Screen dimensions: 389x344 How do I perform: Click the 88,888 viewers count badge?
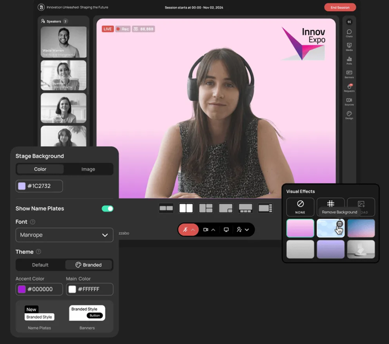(x=143, y=29)
